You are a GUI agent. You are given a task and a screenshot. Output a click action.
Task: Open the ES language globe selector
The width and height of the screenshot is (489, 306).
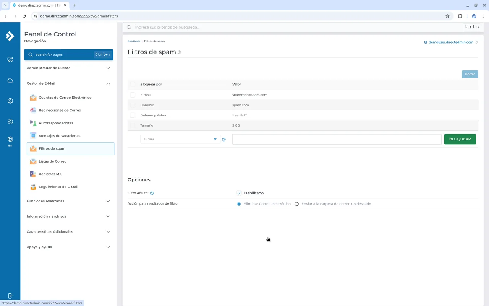10,141
